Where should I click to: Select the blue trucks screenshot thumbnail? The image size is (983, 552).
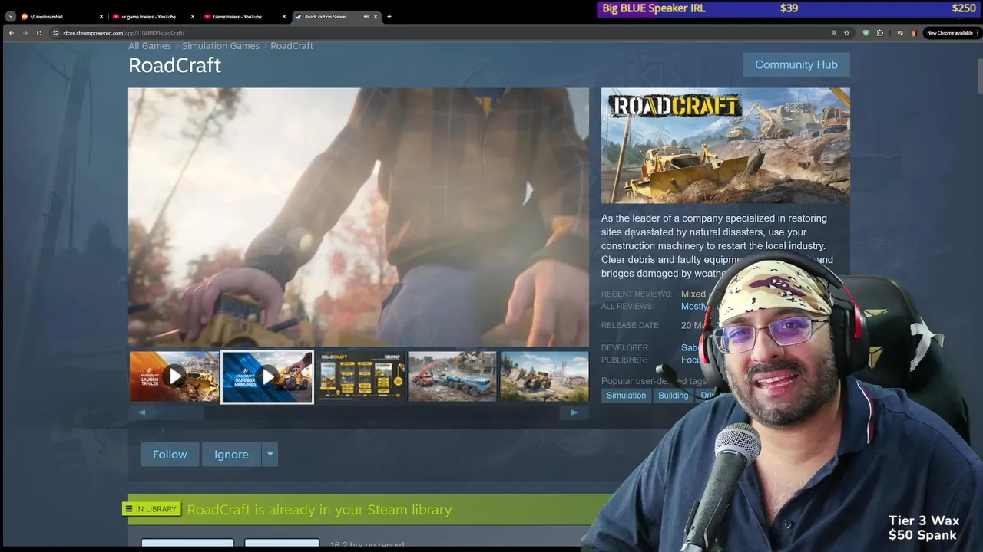click(452, 376)
